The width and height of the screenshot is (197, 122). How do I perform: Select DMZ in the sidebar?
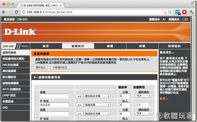coord(15,108)
